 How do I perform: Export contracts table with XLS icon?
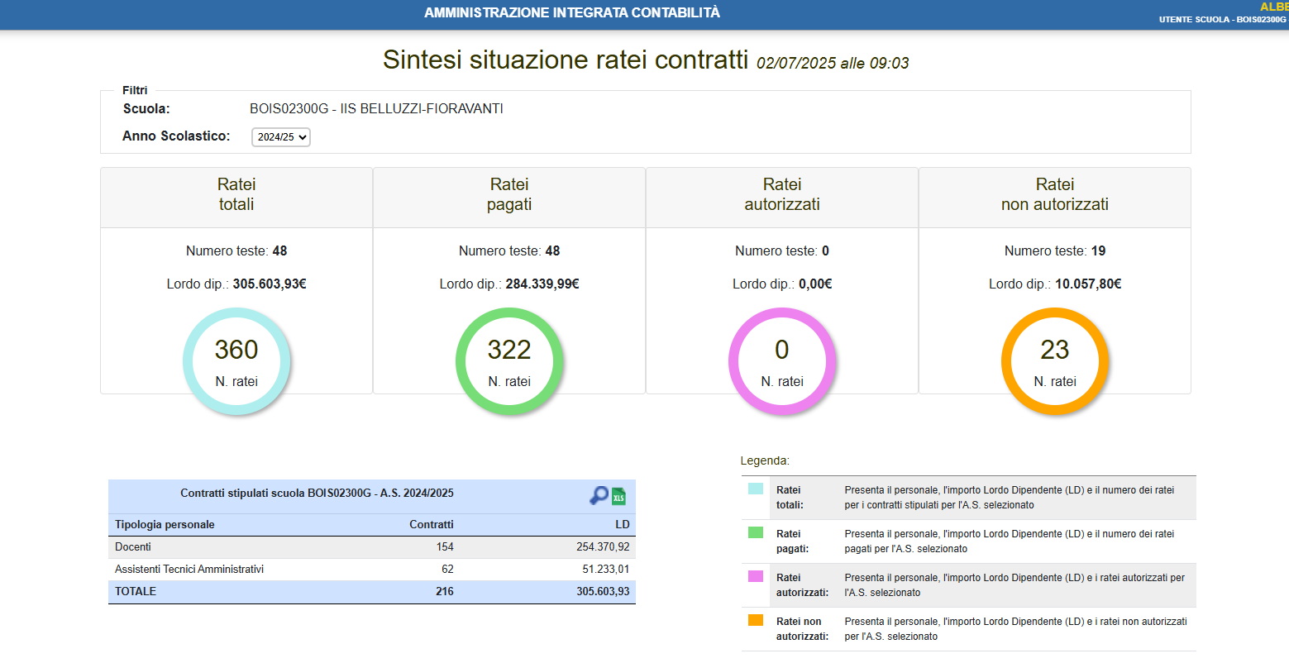point(618,496)
